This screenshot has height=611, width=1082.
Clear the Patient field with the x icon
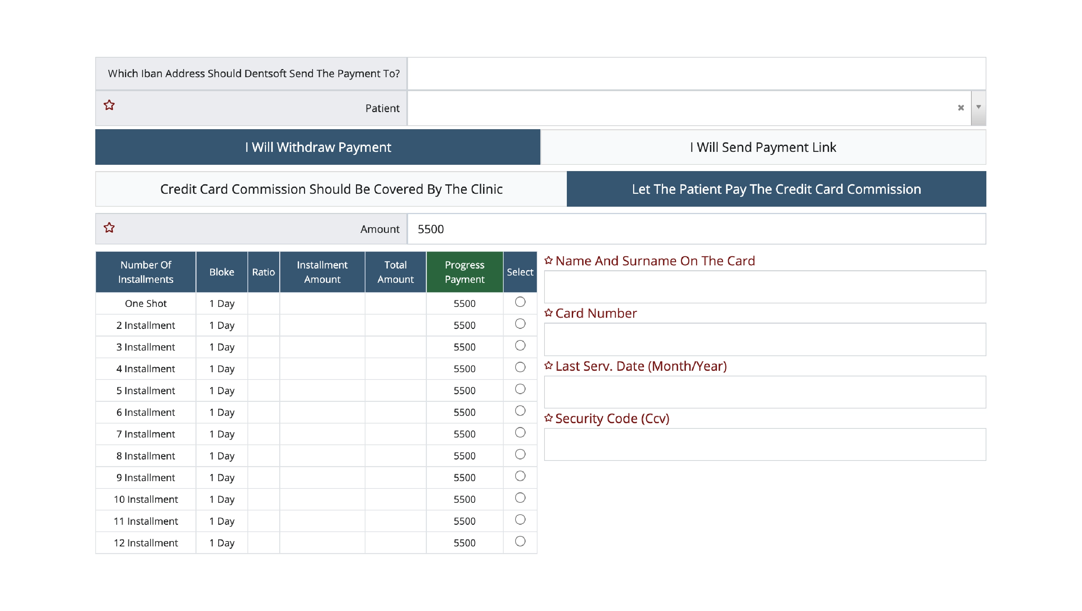coord(960,108)
